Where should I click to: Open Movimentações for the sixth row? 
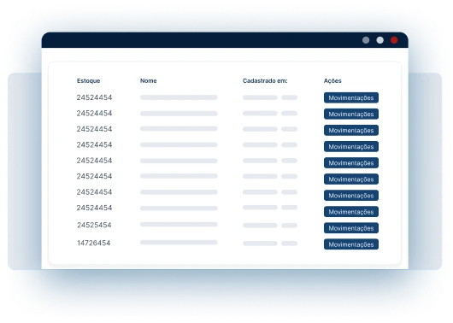click(x=351, y=179)
